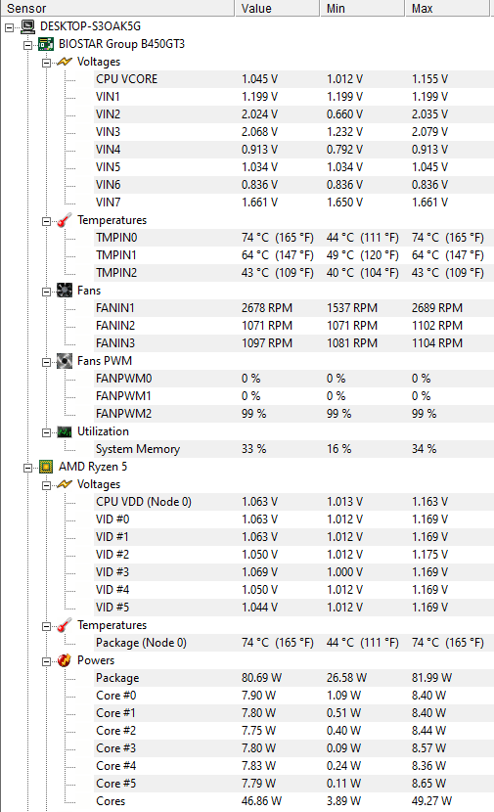
Task: Select the Package (Node 0) temperature row
Action: tap(293, 643)
